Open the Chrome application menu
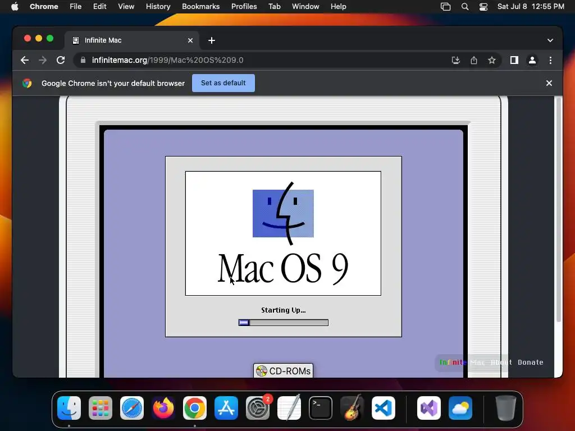Screen dimensions: 575x431 click(x=44, y=7)
